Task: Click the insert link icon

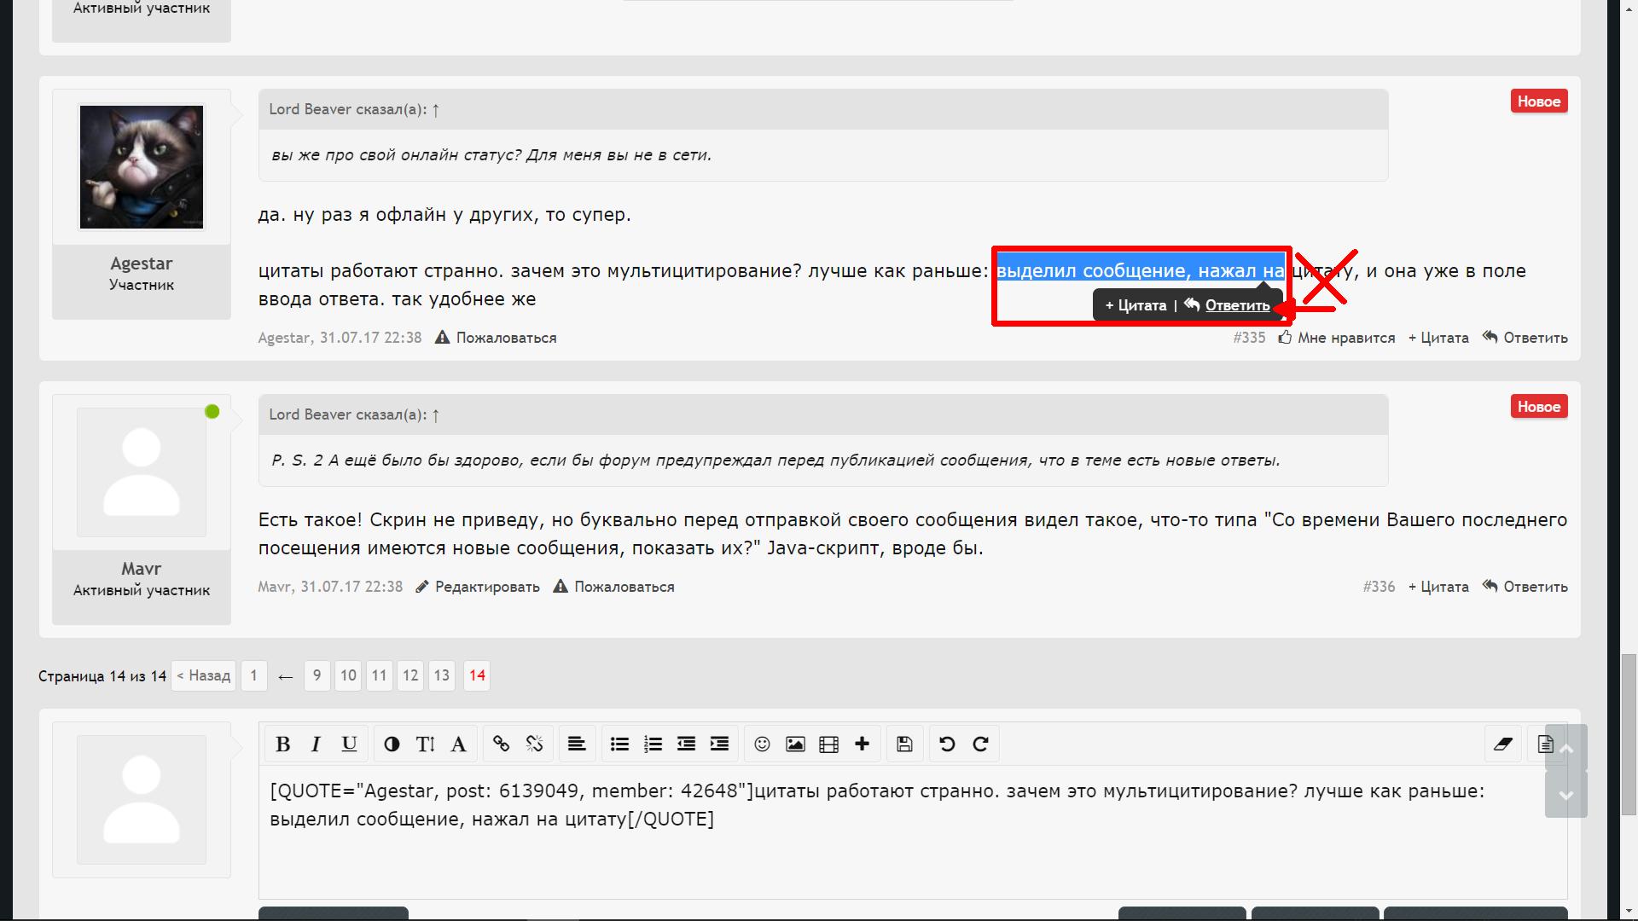Action: click(502, 744)
